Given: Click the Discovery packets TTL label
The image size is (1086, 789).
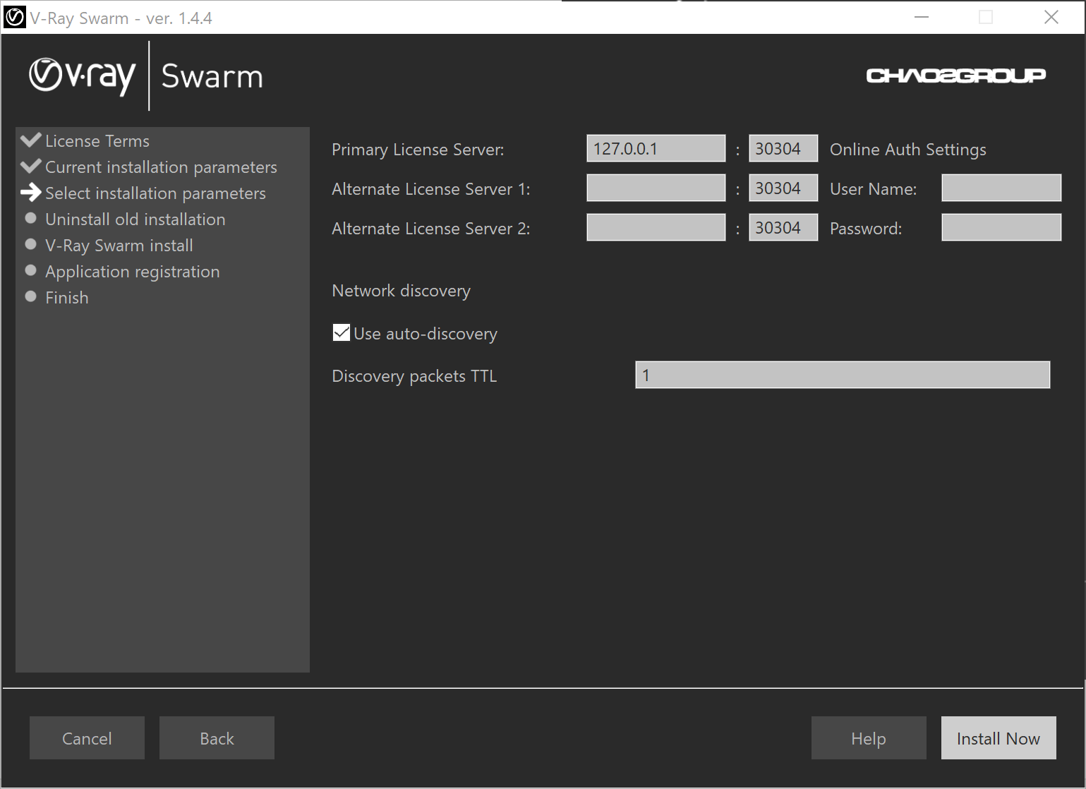Looking at the screenshot, I should (415, 376).
